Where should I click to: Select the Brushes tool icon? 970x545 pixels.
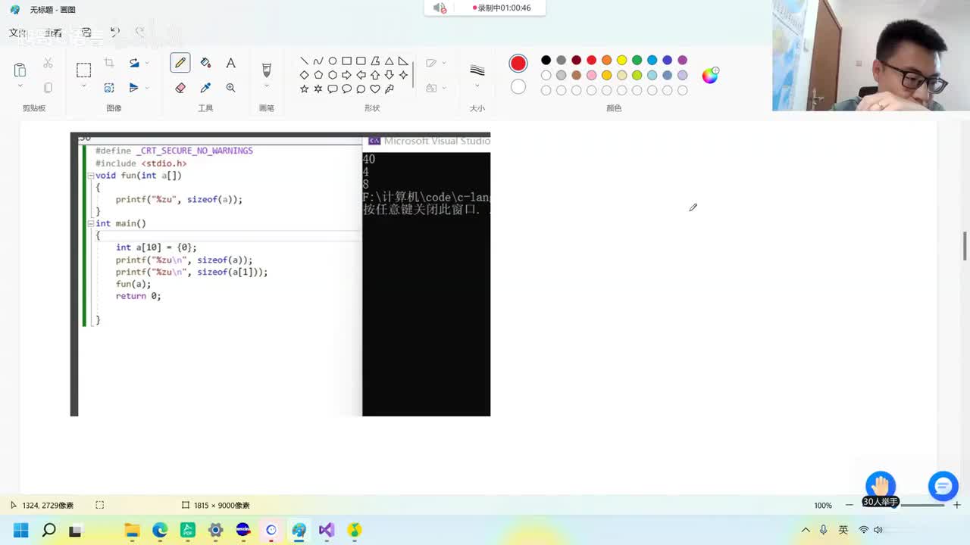click(266, 70)
